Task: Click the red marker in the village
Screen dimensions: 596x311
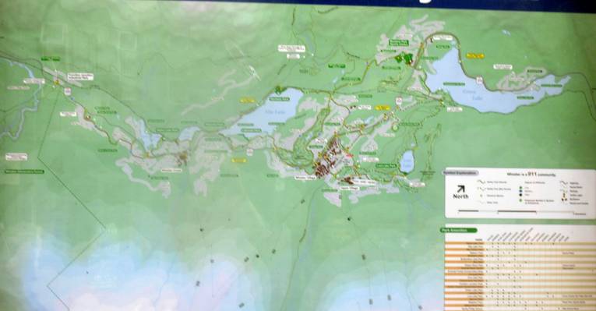Action: pos(349,155)
